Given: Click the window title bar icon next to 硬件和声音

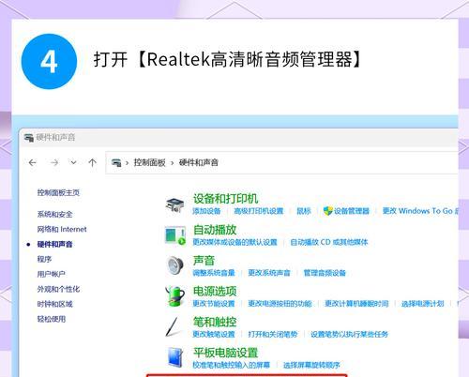Looking at the screenshot, I should tap(29, 138).
